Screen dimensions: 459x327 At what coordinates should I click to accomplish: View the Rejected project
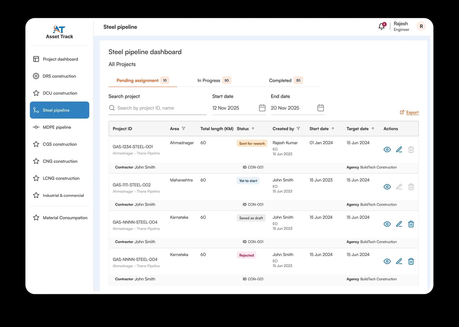(x=387, y=261)
